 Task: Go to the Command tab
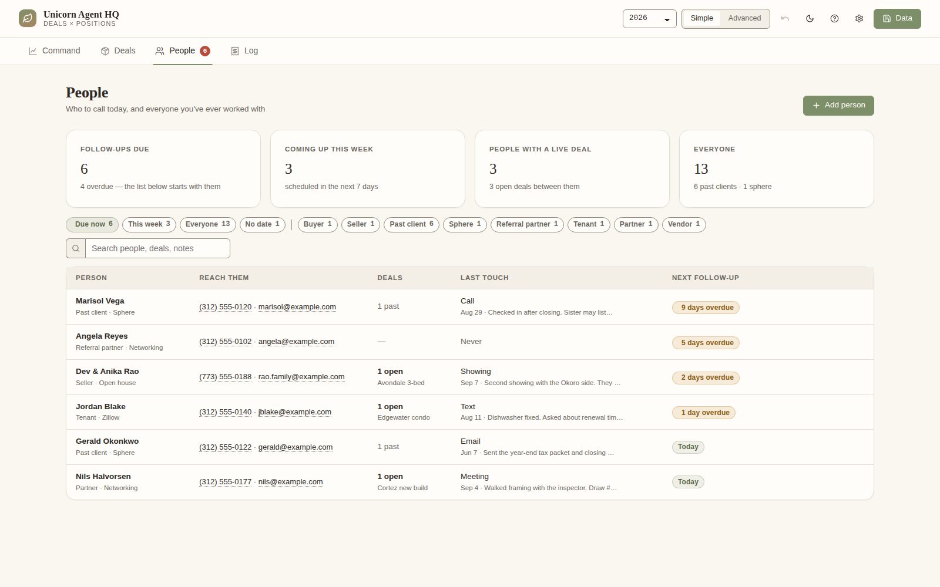click(54, 51)
